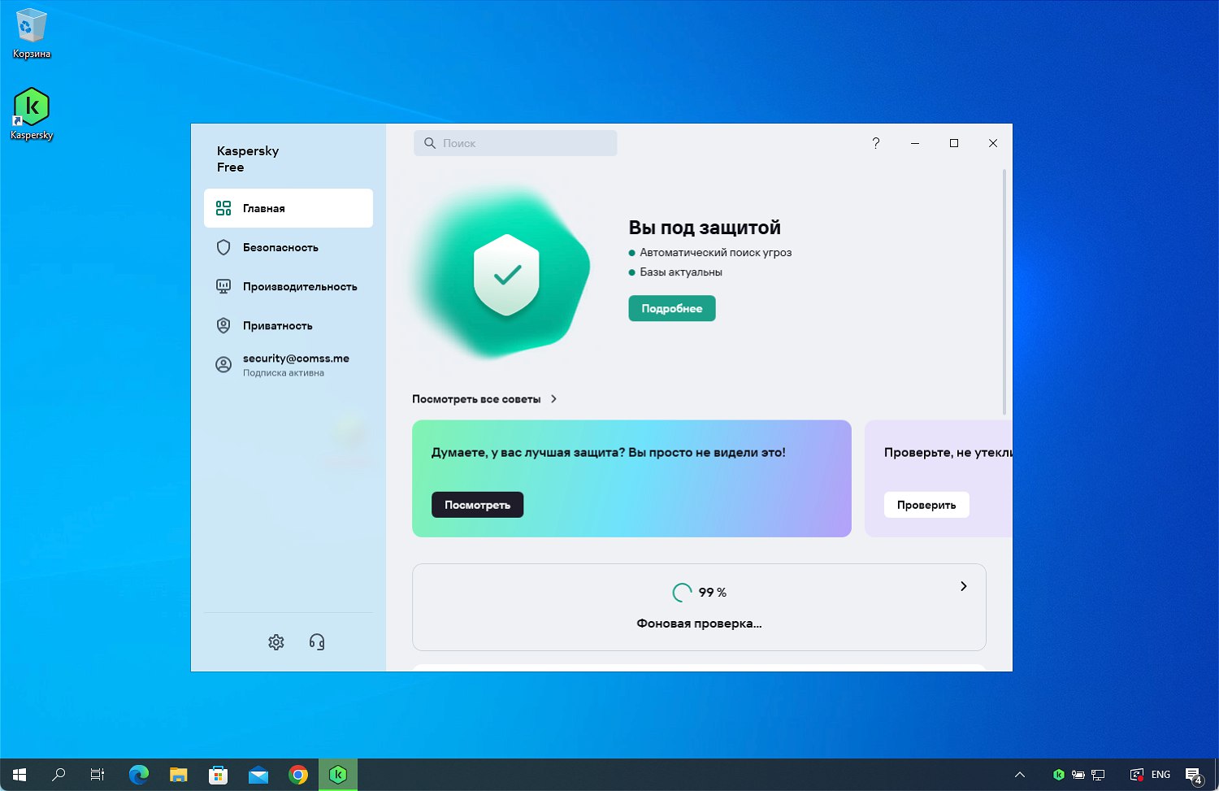Switch input language via ENG indicator
The height and width of the screenshot is (791, 1219).
[1160, 775]
